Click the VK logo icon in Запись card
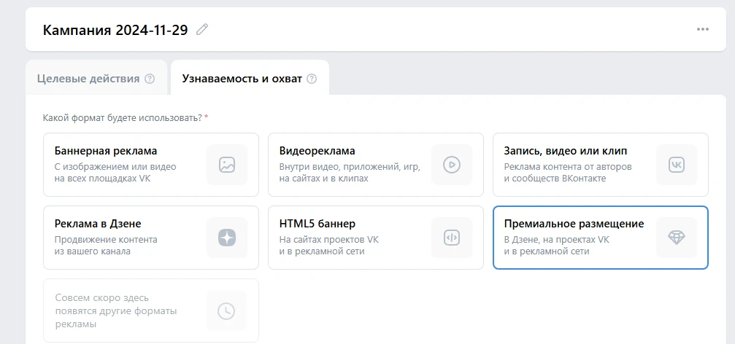 677,165
